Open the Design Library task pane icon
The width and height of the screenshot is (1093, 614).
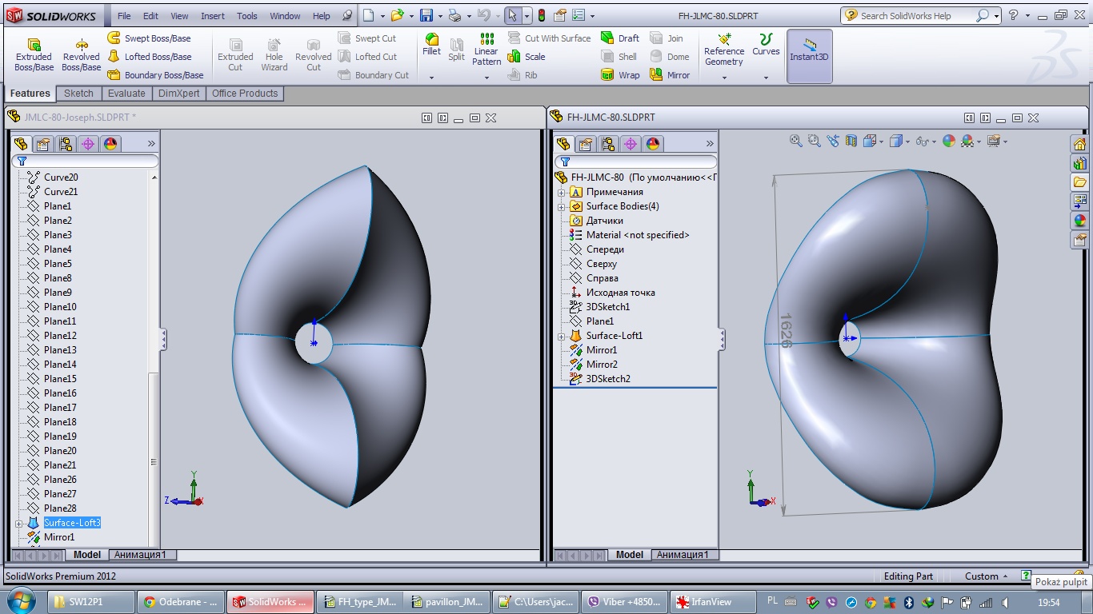point(1080,163)
